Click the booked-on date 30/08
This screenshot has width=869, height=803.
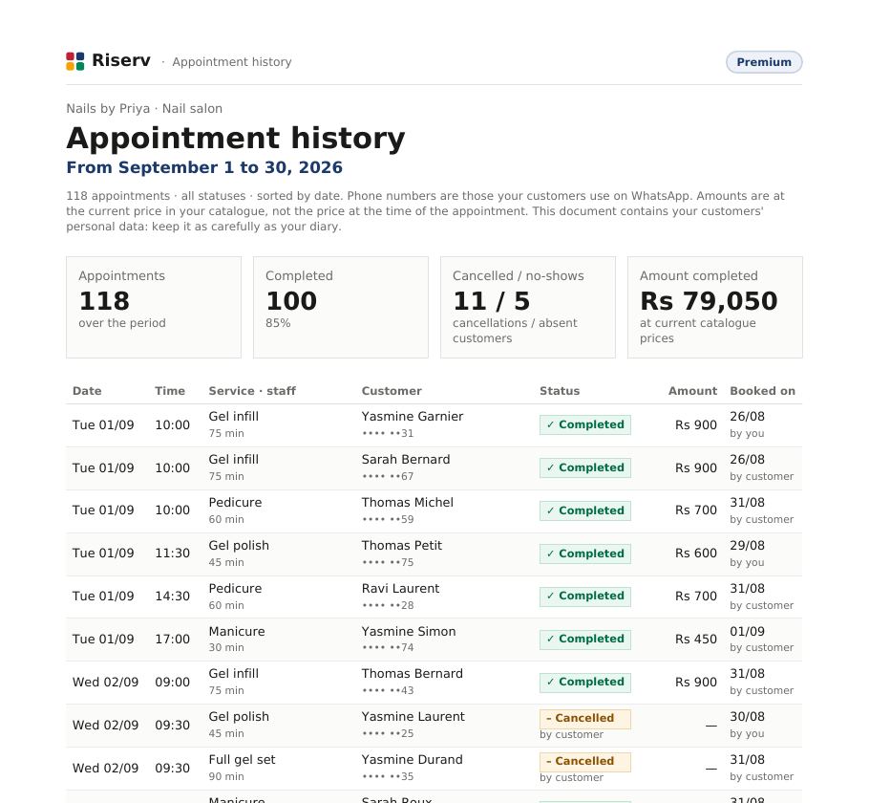747,717
